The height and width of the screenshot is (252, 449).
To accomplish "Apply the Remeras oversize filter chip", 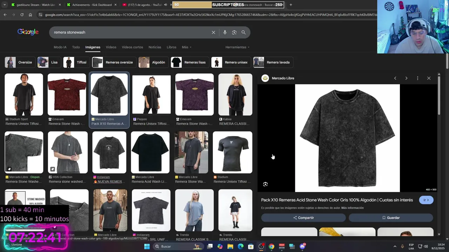I will tap(114, 62).
